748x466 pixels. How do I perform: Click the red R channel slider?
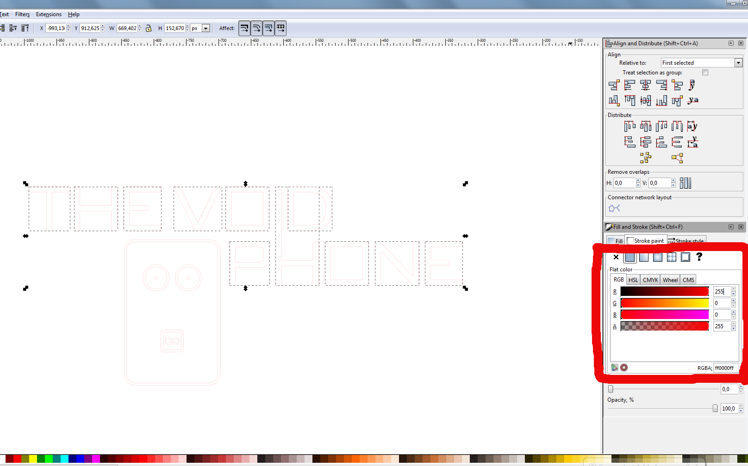(x=664, y=291)
